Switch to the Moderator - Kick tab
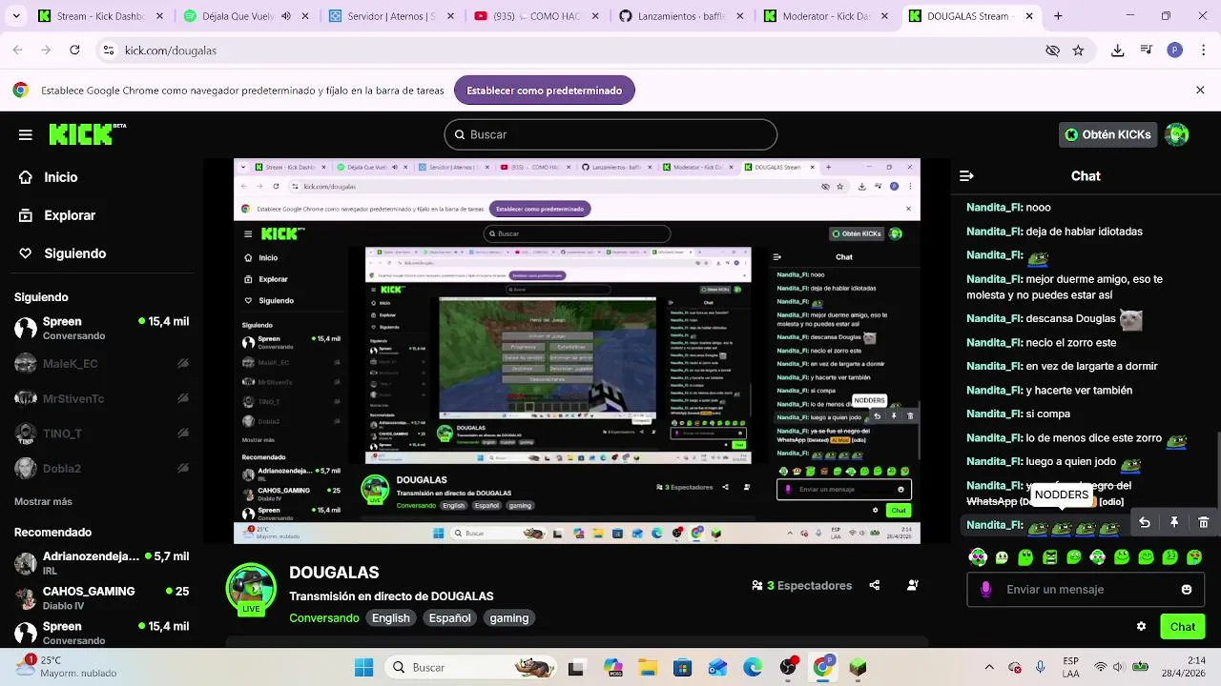This screenshot has height=686, width=1221. 826,16
